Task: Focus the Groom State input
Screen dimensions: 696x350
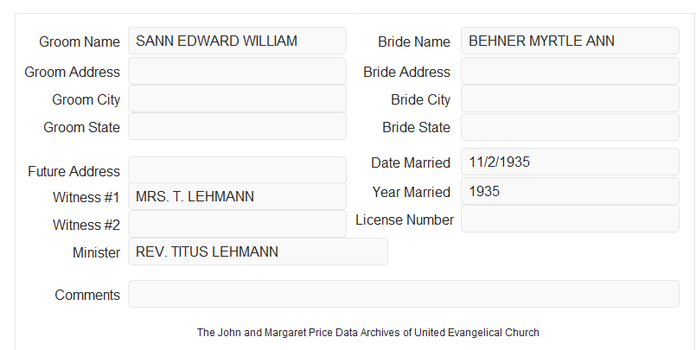Action: click(237, 126)
